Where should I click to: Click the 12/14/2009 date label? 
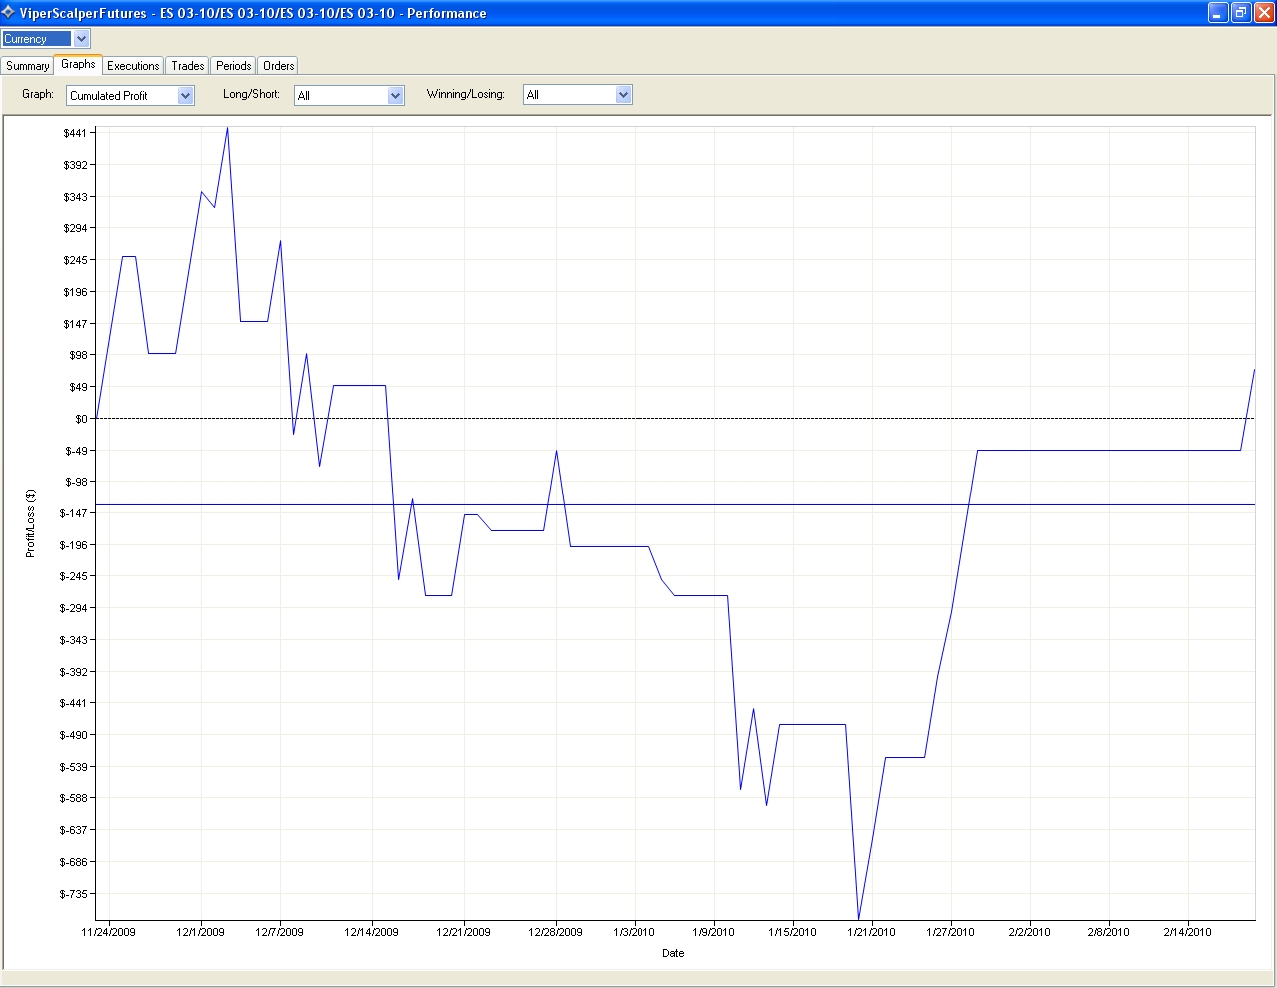click(x=371, y=932)
